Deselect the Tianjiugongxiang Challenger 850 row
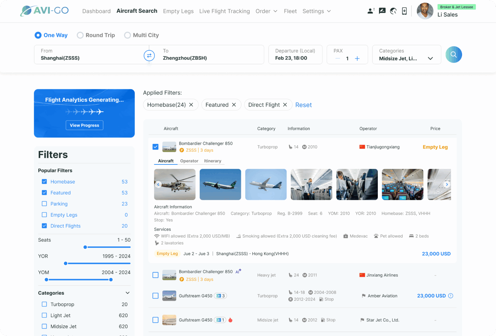This screenshot has height=336, width=496. coord(155,147)
